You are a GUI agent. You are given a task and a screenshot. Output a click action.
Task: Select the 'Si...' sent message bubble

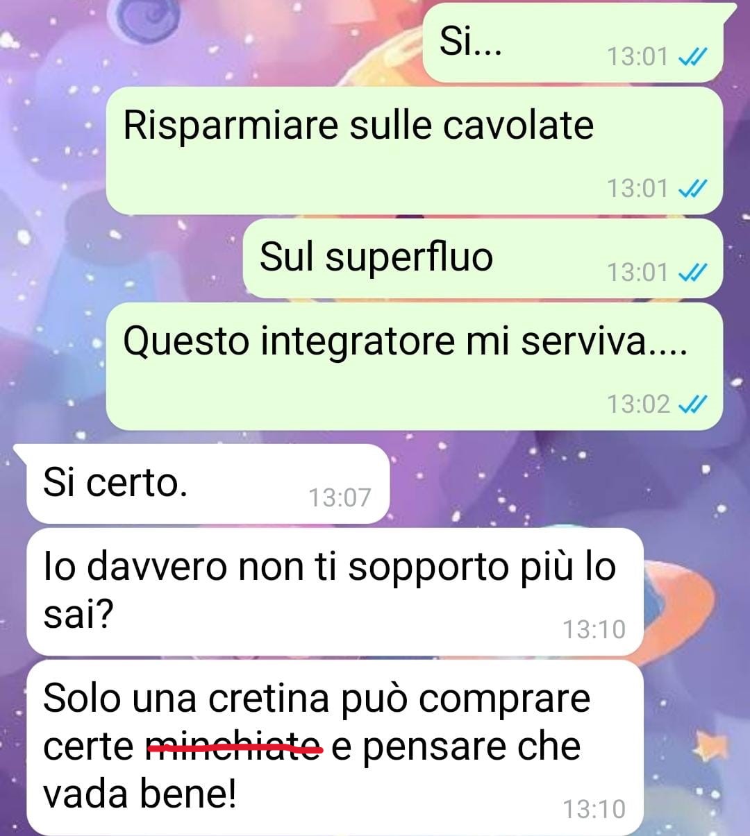(574, 43)
